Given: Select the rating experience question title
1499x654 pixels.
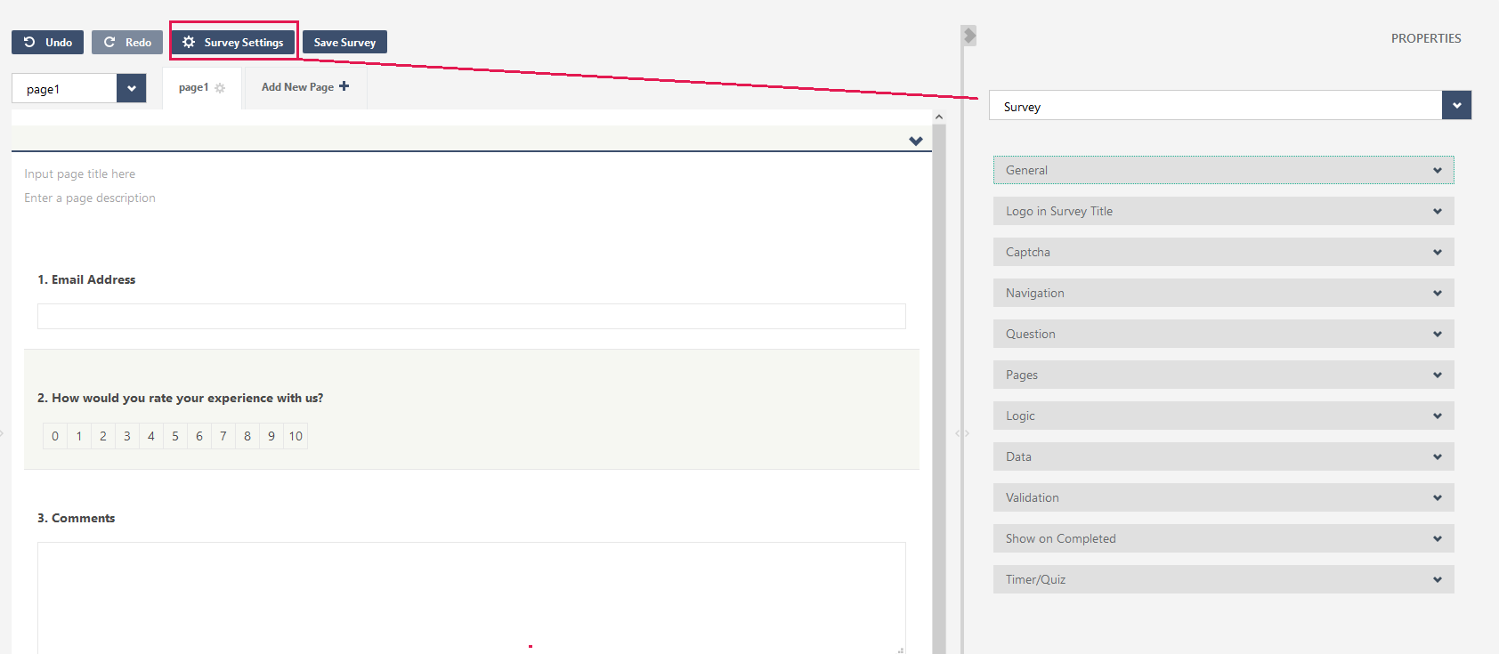Looking at the screenshot, I should click(x=181, y=398).
